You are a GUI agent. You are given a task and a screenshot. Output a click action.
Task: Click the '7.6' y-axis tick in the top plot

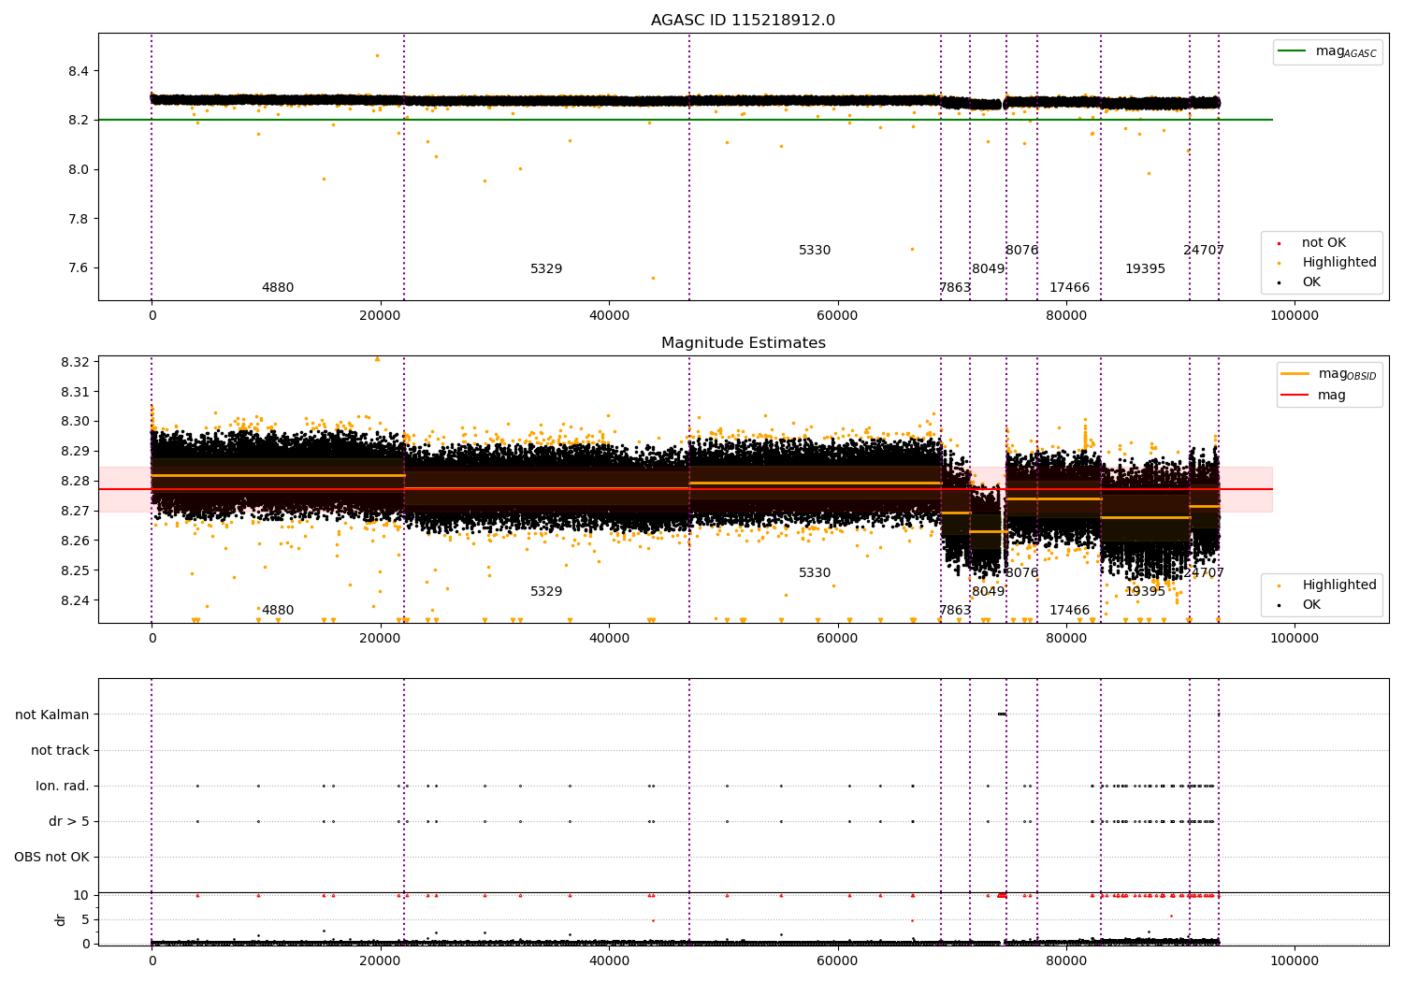point(78,268)
